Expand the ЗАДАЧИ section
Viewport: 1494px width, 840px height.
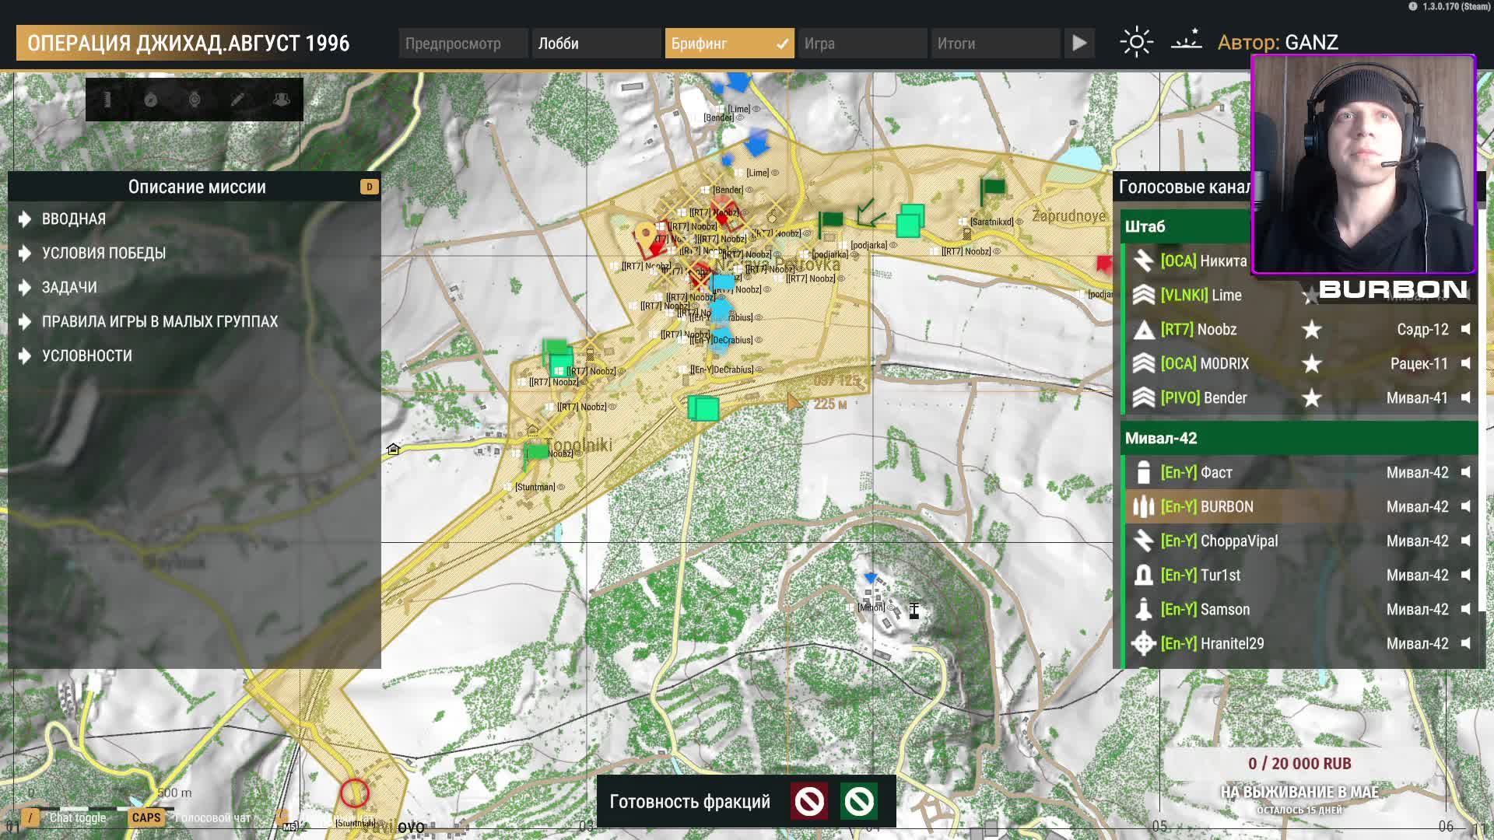69,288
